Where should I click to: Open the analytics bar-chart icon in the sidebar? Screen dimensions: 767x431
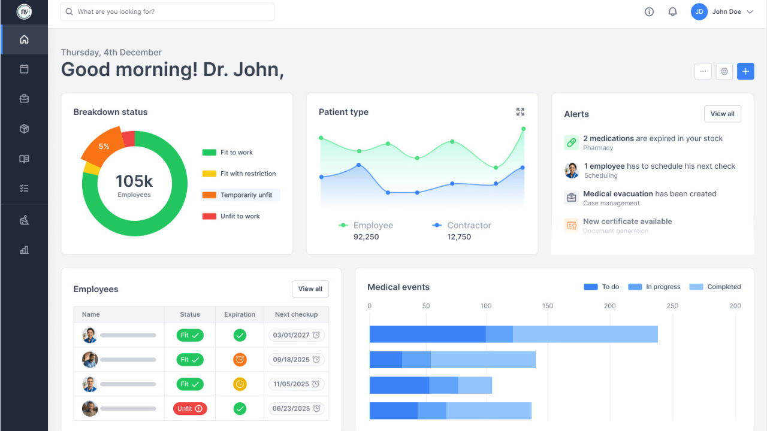pos(24,250)
